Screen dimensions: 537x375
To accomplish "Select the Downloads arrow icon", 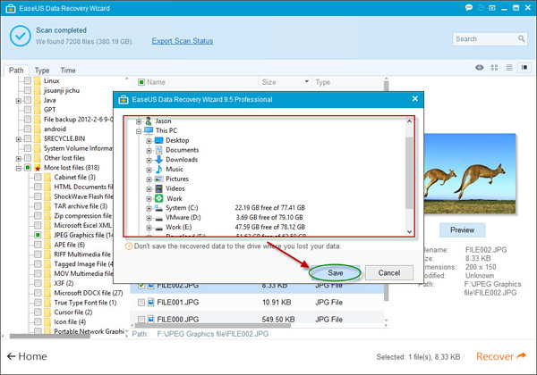I will pos(159,159).
